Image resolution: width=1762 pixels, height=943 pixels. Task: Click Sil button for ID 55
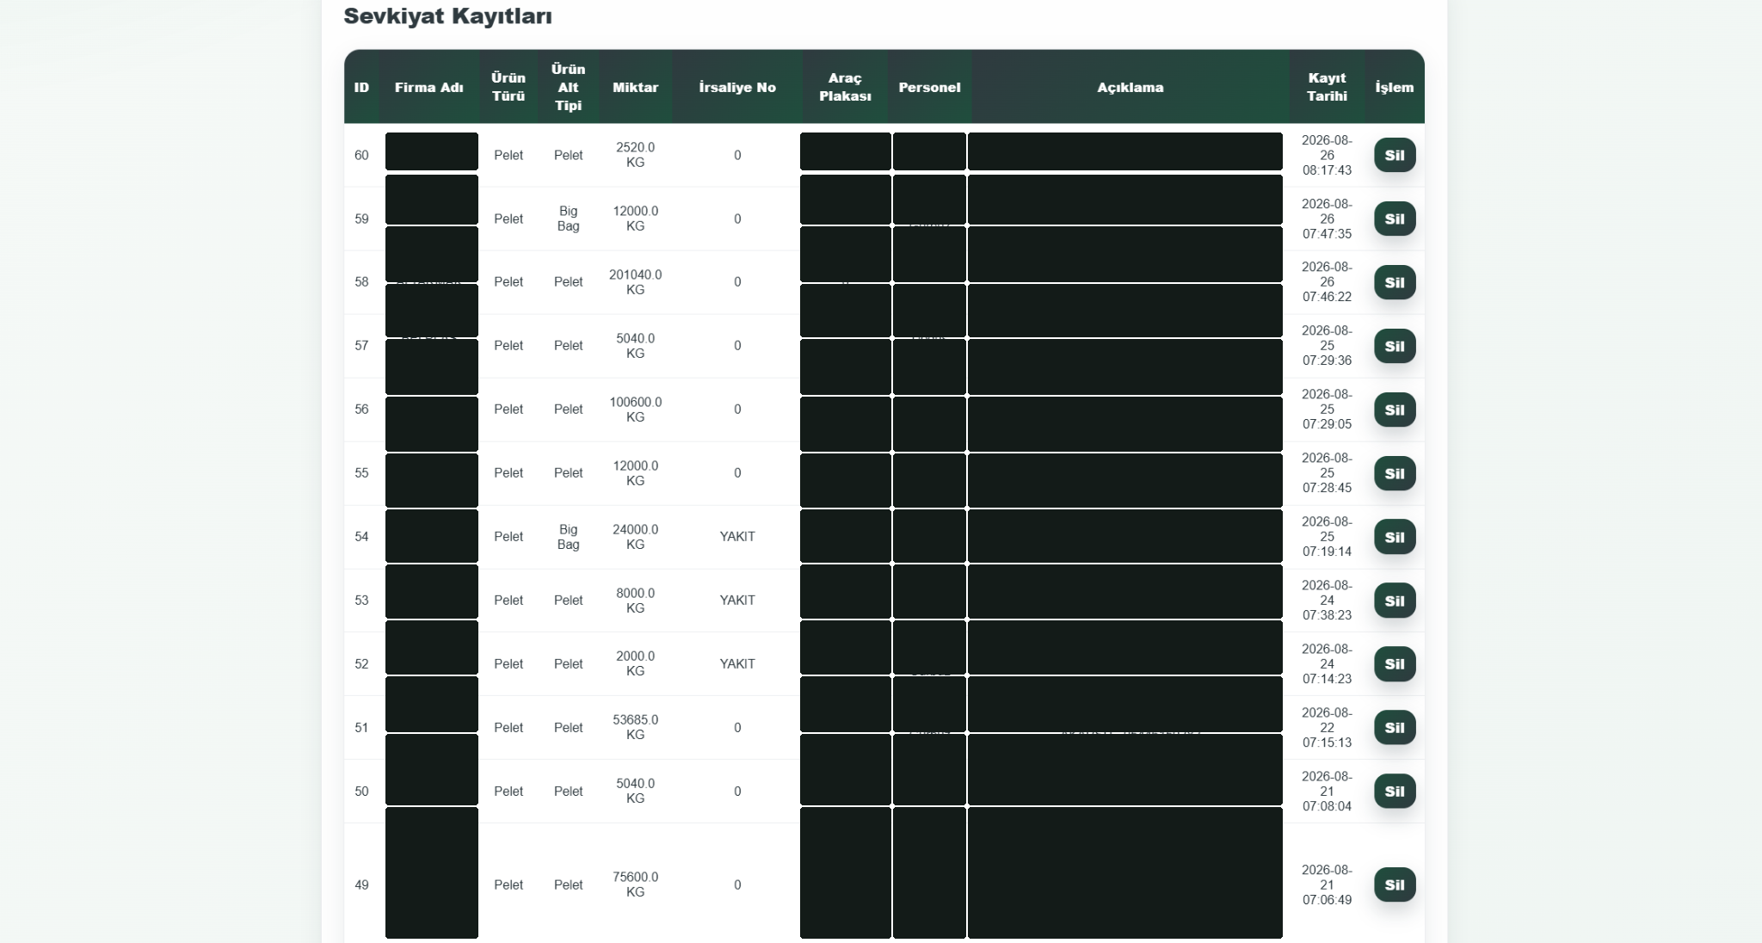point(1395,473)
